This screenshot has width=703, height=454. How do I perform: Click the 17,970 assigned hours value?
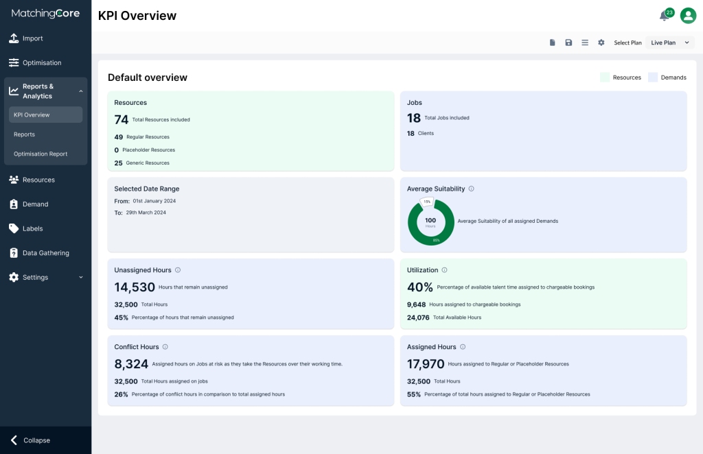pos(426,364)
